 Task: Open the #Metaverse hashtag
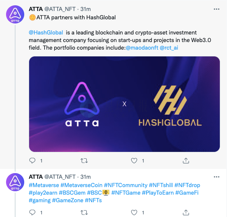44,185
